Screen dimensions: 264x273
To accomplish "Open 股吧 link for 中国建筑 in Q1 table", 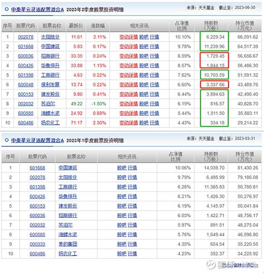I will tap(122, 168).
